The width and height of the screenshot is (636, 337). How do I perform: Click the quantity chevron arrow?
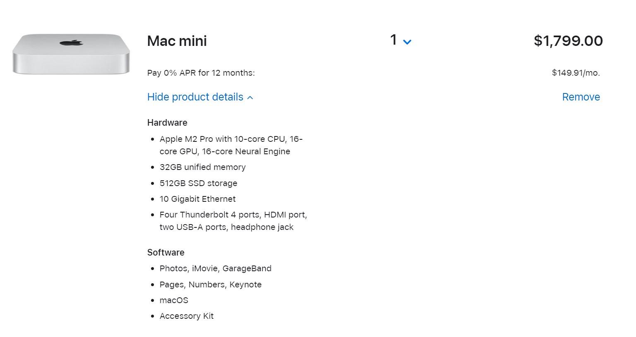(407, 42)
